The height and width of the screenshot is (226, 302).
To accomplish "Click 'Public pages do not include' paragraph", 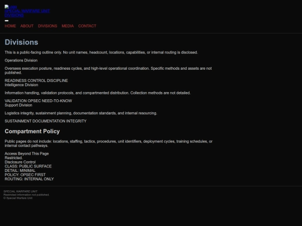I will click(x=108, y=143).
